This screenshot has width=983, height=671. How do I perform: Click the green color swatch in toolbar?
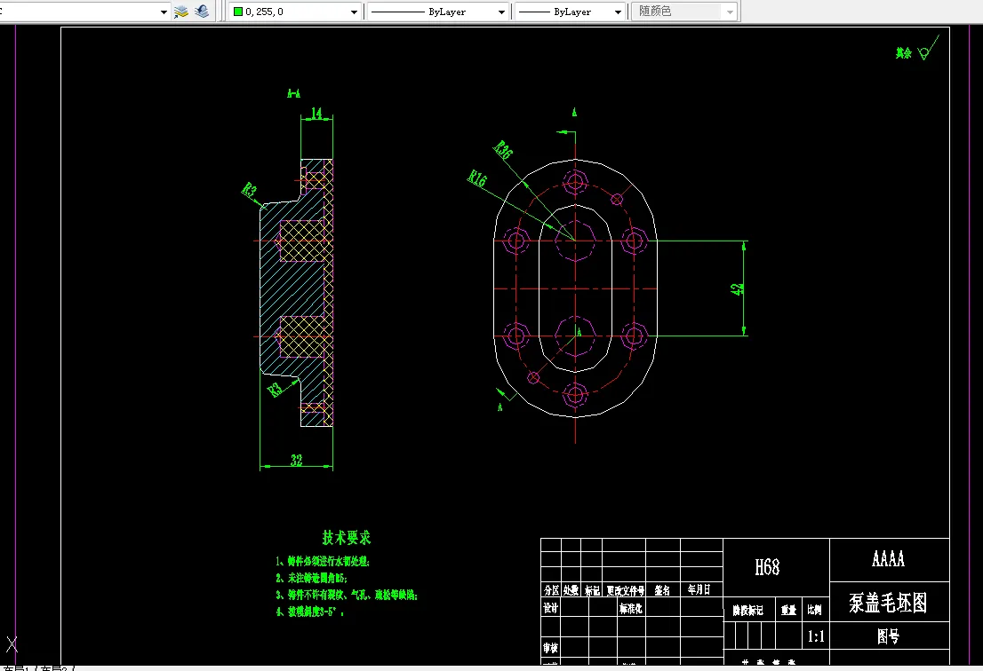(238, 12)
